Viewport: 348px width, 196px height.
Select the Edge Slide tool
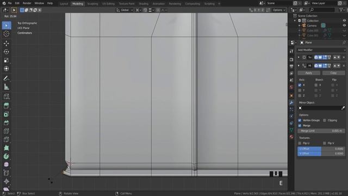(x=7, y=173)
